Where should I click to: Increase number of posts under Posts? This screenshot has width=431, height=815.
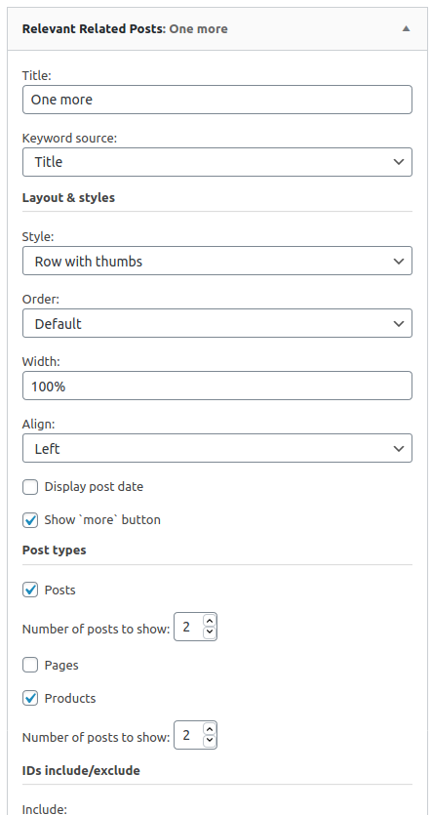pyautogui.click(x=210, y=621)
